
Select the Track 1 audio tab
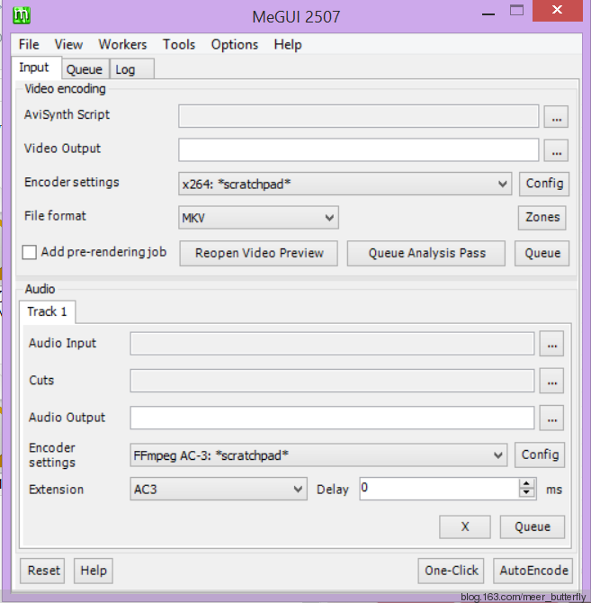(x=47, y=311)
